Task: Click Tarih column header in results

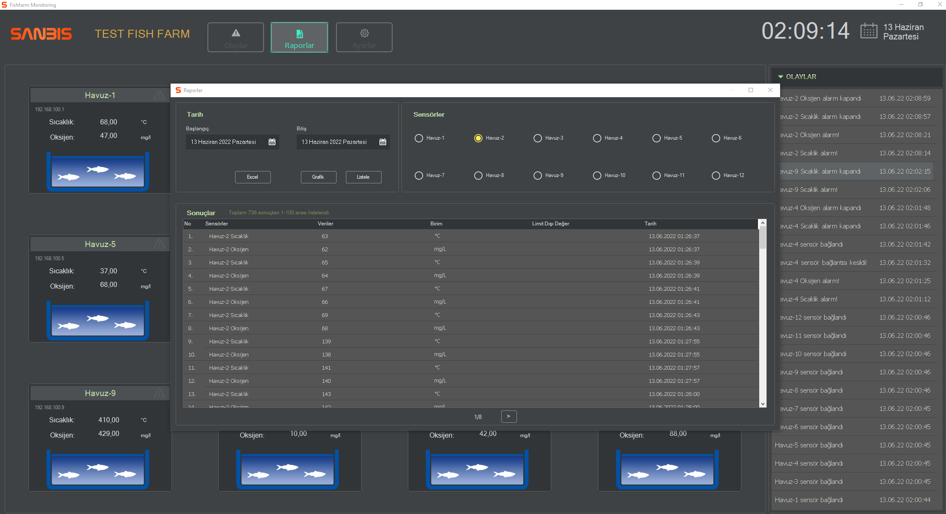Action: pos(650,224)
